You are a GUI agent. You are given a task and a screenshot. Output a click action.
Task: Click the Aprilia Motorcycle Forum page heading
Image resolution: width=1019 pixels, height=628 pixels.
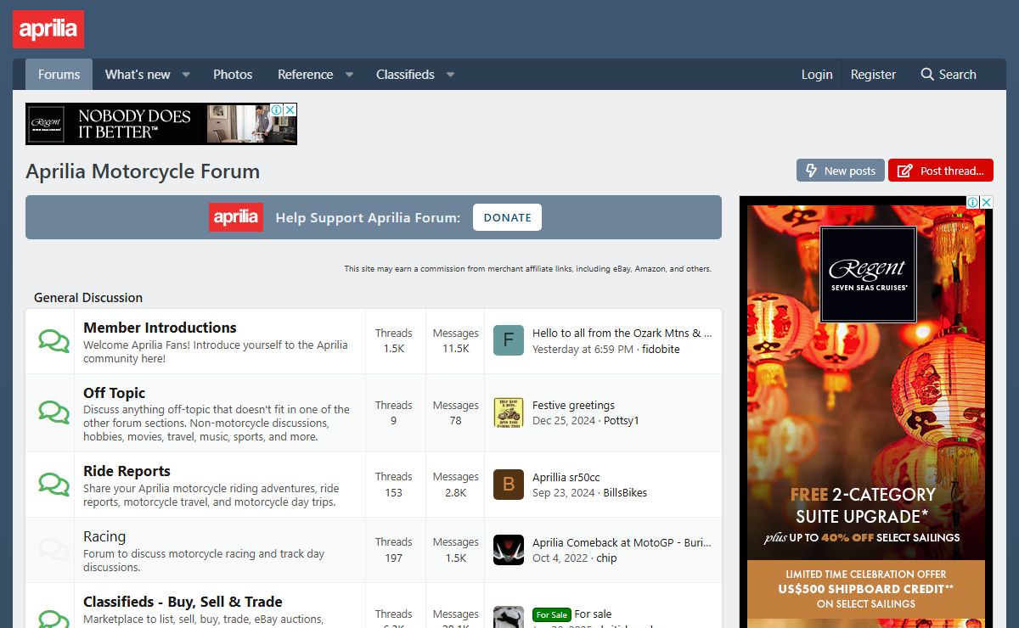point(143,171)
